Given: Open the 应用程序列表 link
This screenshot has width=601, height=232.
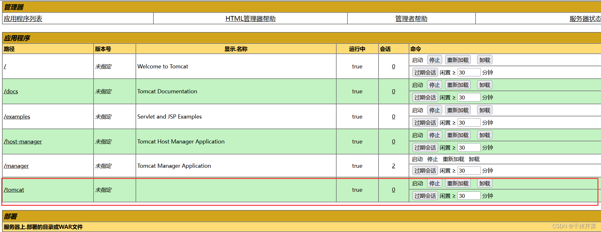Looking at the screenshot, I should tap(23, 19).
